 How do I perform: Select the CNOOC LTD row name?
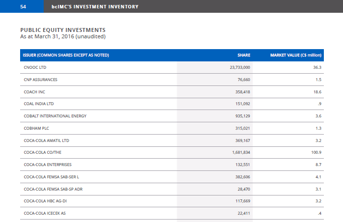[x=35, y=67]
